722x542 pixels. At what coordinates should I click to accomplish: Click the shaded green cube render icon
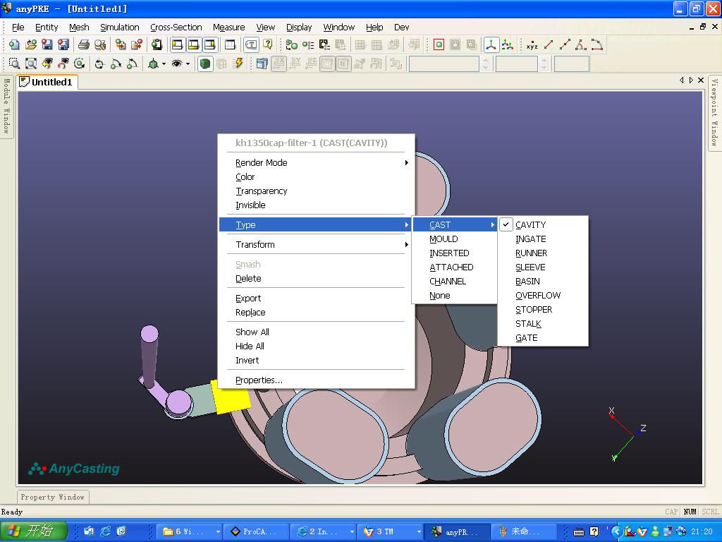click(205, 64)
